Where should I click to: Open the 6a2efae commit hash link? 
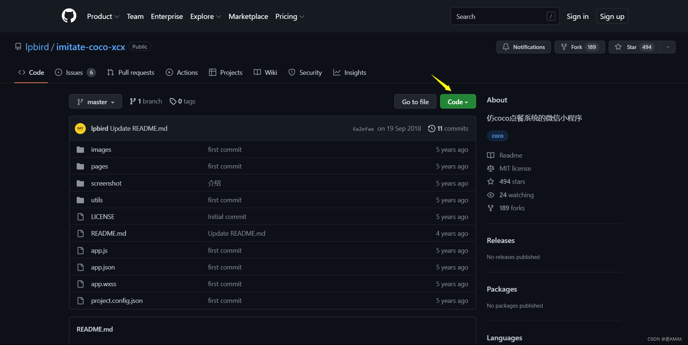[363, 129]
